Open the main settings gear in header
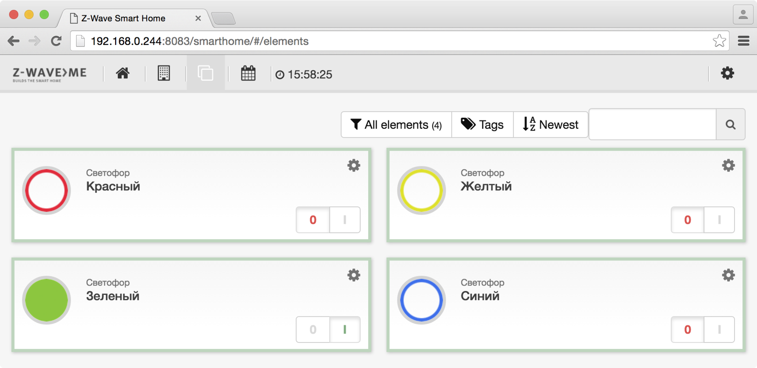Image resolution: width=757 pixels, height=368 pixels. pos(727,73)
